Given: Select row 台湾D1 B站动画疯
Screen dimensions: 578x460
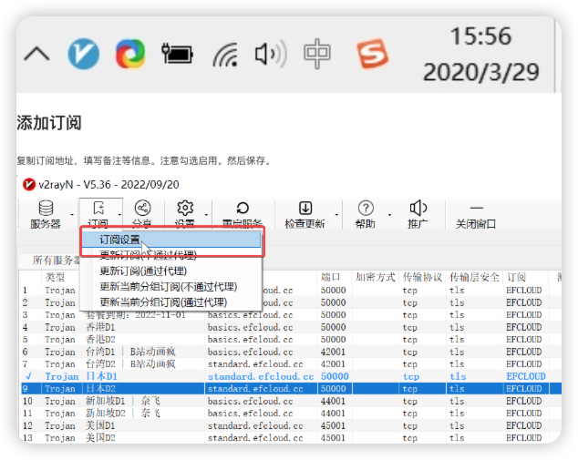Looking at the screenshot, I should click(291, 352).
